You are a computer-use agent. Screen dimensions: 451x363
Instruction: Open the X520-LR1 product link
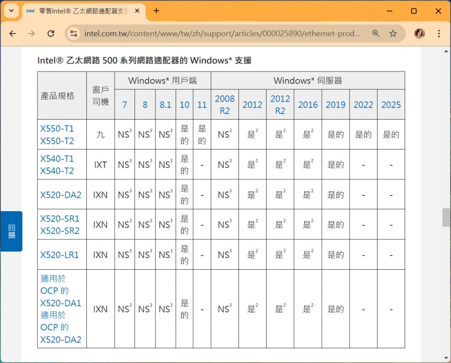(59, 255)
